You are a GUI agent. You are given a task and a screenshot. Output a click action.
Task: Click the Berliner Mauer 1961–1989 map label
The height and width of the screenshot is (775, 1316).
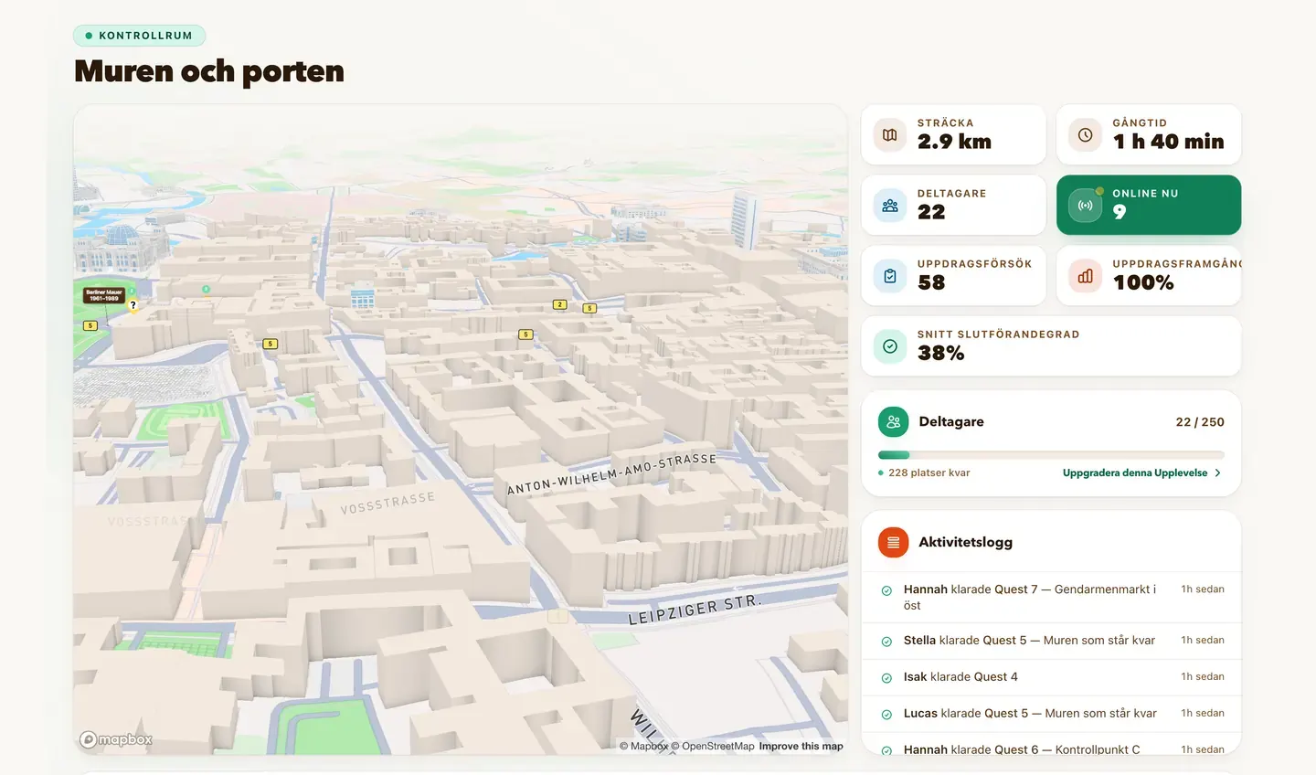[x=103, y=295]
